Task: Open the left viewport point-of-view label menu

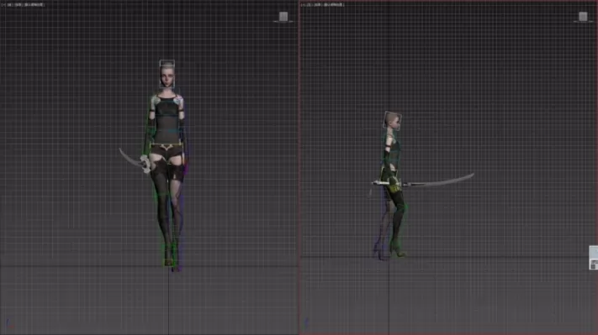Action: tap(310, 5)
